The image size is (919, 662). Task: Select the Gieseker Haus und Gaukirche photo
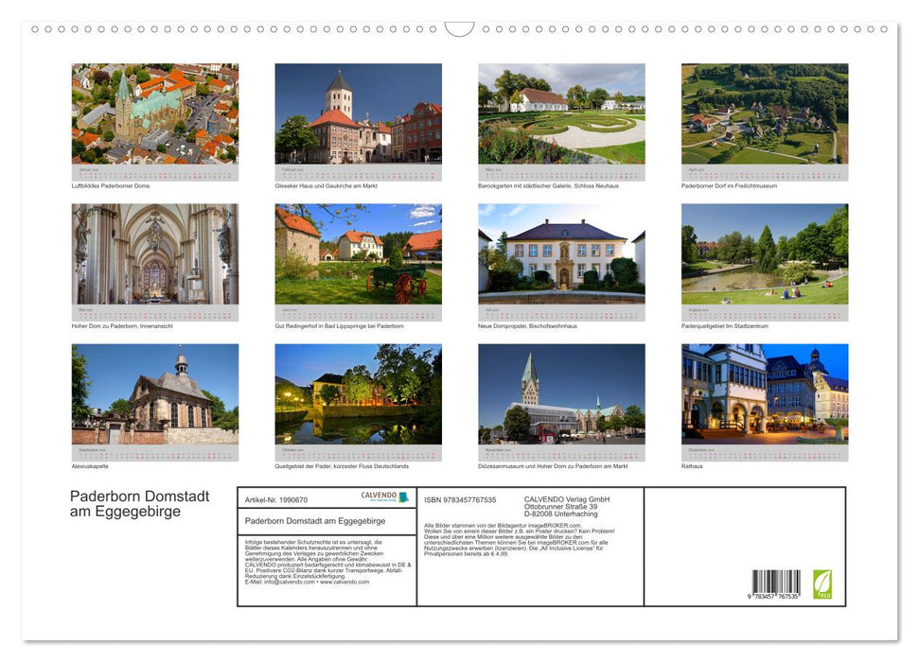[358, 115]
